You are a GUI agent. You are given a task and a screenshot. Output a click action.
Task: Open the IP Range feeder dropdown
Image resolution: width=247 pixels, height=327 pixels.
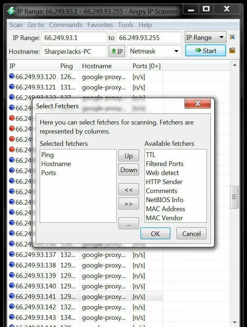pyautogui.click(x=205, y=37)
